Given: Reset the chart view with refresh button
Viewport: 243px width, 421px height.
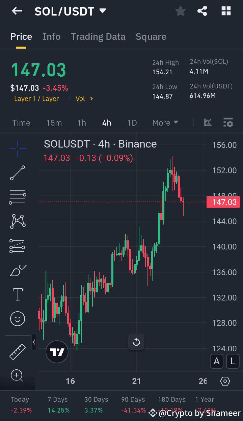Looking at the screenshot, I should click(x=136, y=342).
